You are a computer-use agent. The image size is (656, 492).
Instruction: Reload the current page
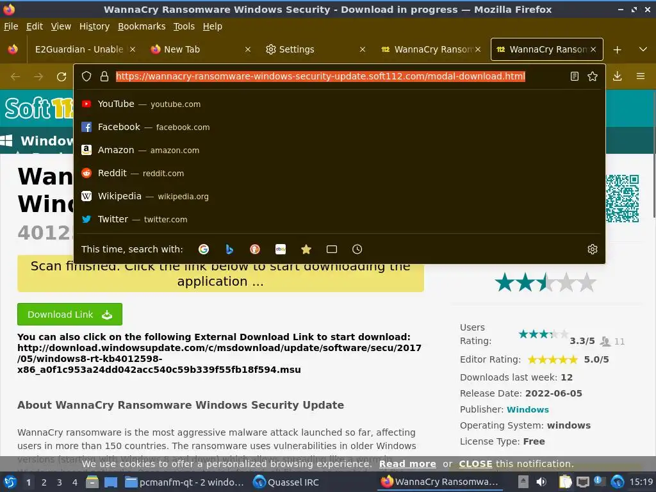click(61, 77)
